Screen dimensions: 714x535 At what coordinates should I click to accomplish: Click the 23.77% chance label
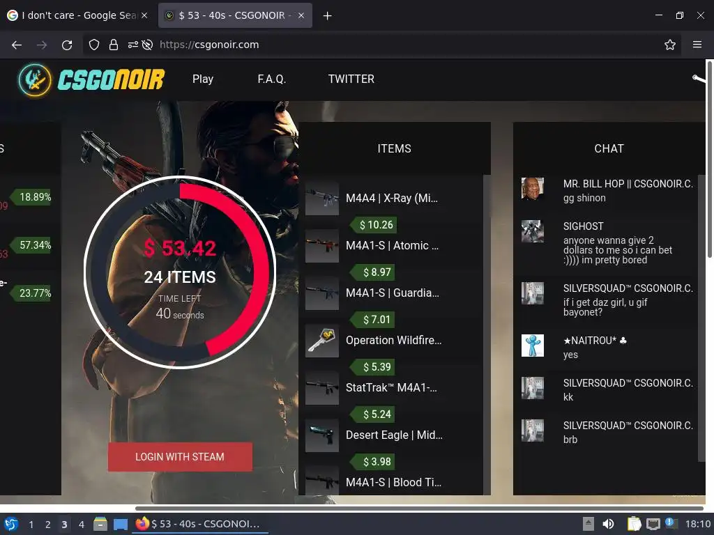click(31, 293)
